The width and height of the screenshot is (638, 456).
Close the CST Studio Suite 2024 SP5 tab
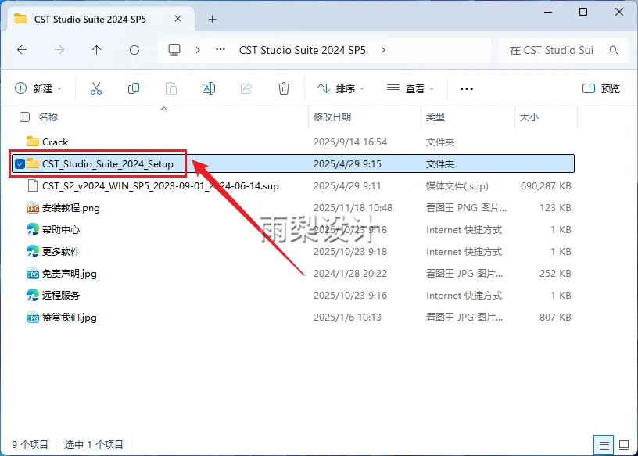[177, 19]
